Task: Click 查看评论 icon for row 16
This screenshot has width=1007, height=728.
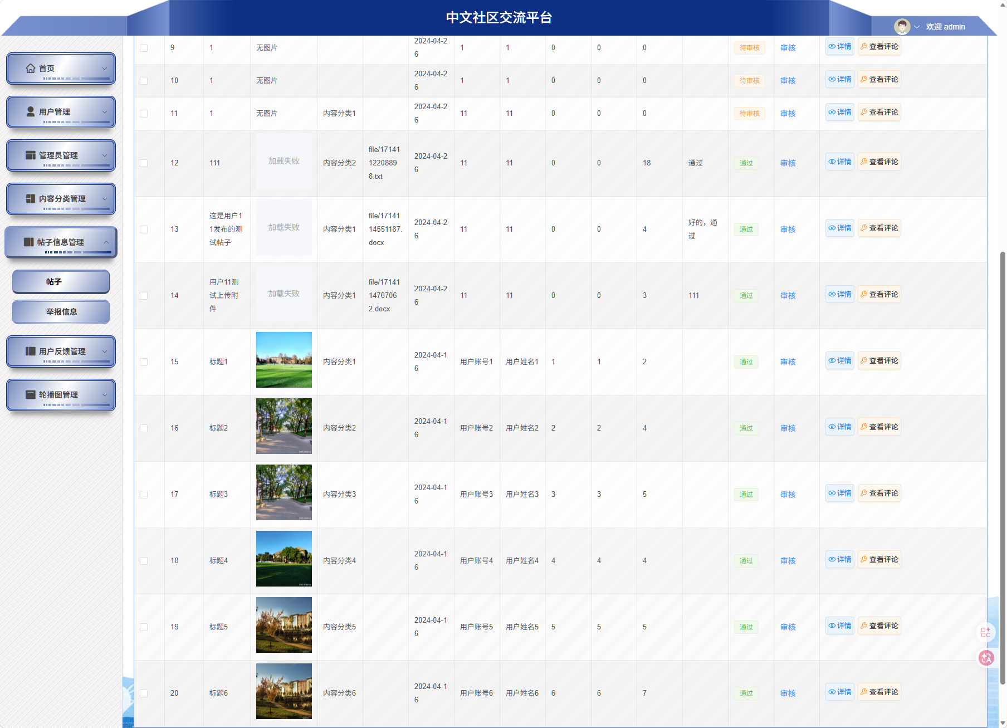Action: click(x=864, y=427)
